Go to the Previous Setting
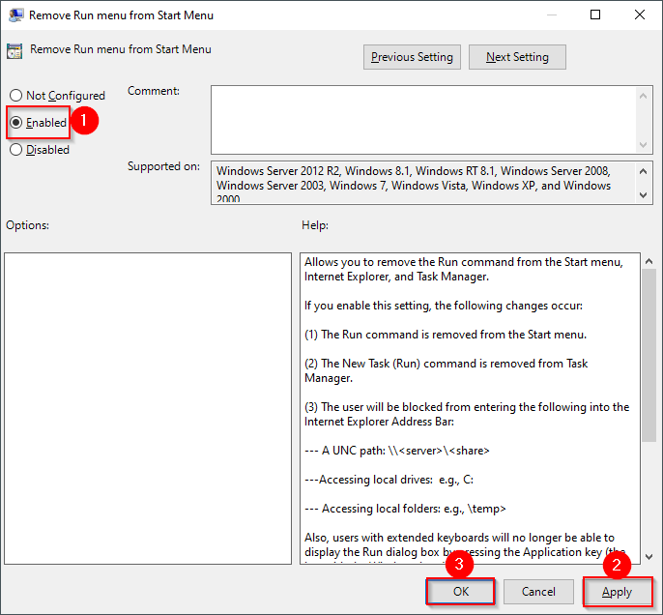Image resolution: width=663 pixels, height=615 pixels. pos(412,57)
